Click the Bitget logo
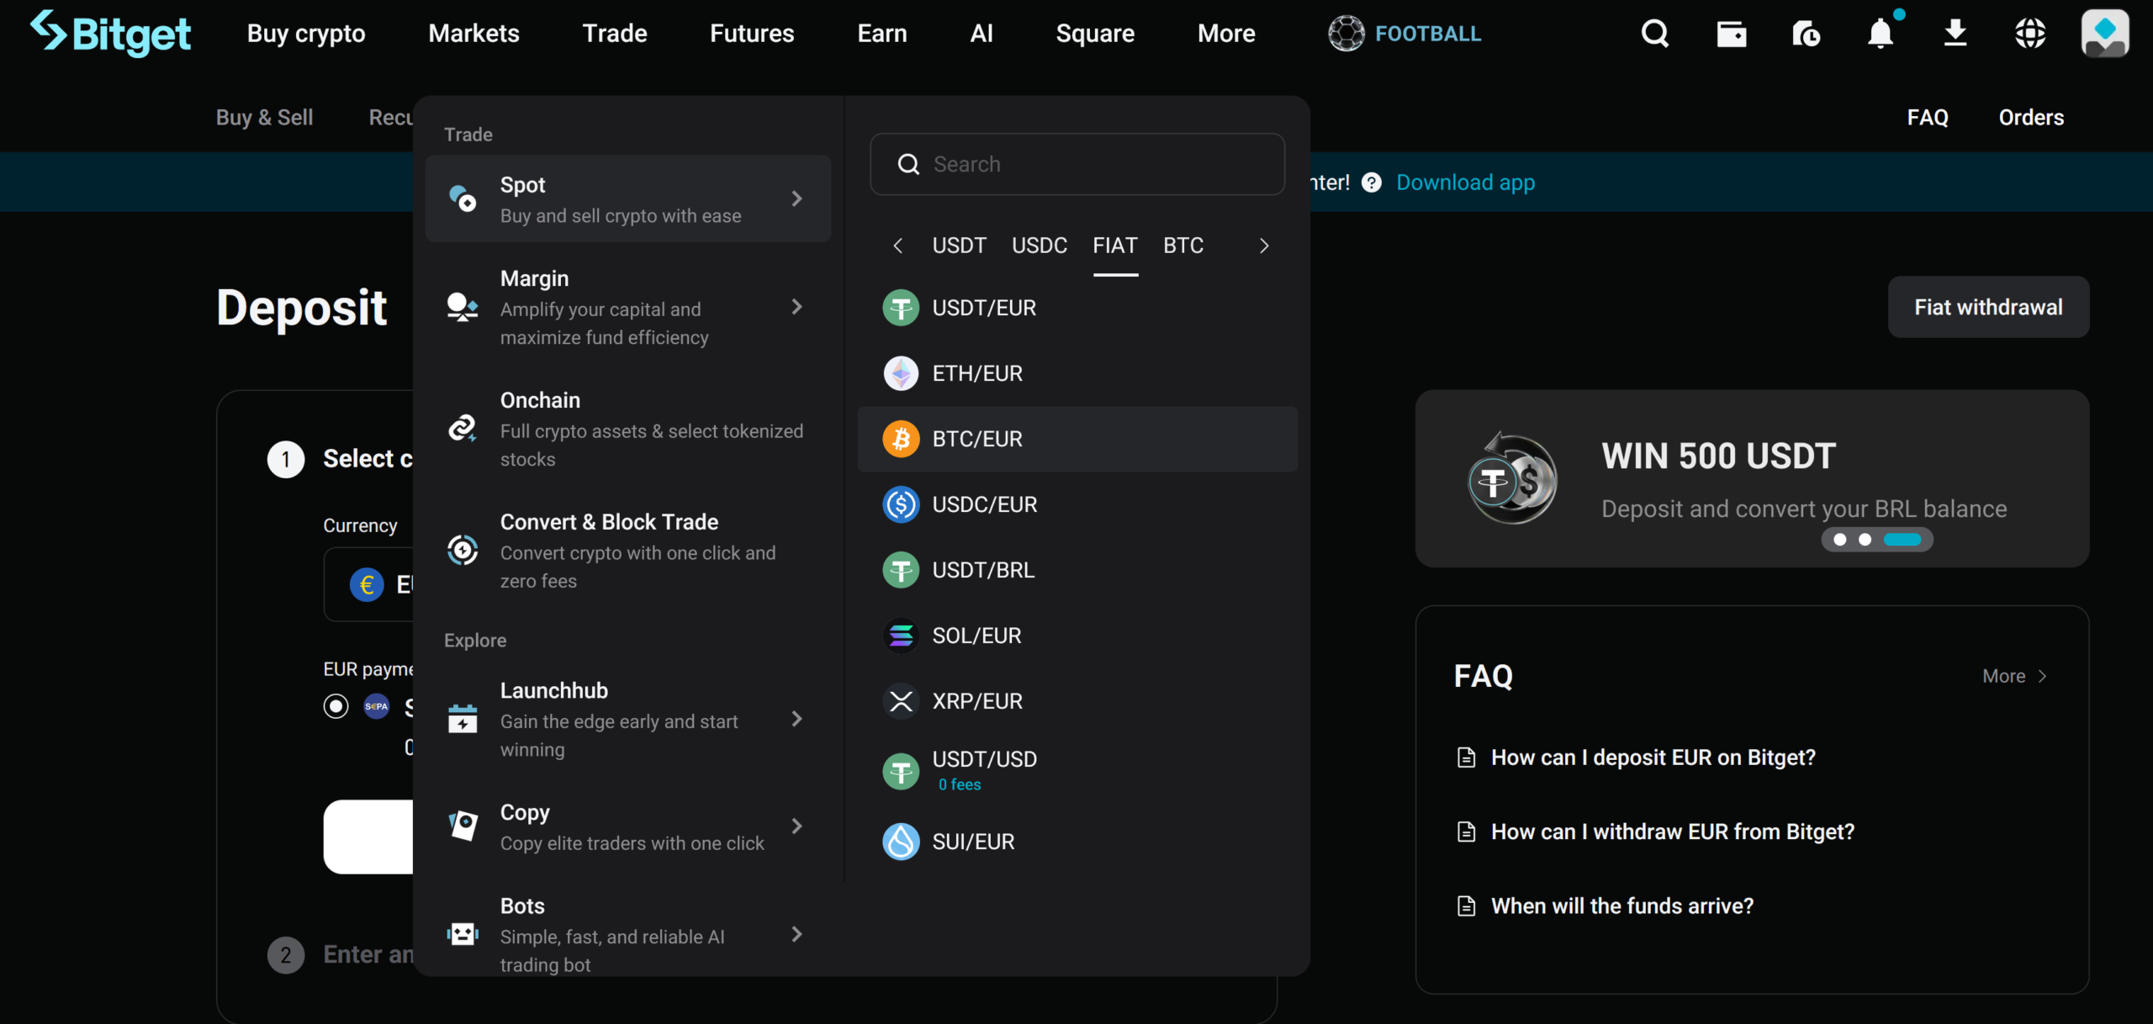This screenshot has height=1024, width=2153. click(x=110, y=34)
